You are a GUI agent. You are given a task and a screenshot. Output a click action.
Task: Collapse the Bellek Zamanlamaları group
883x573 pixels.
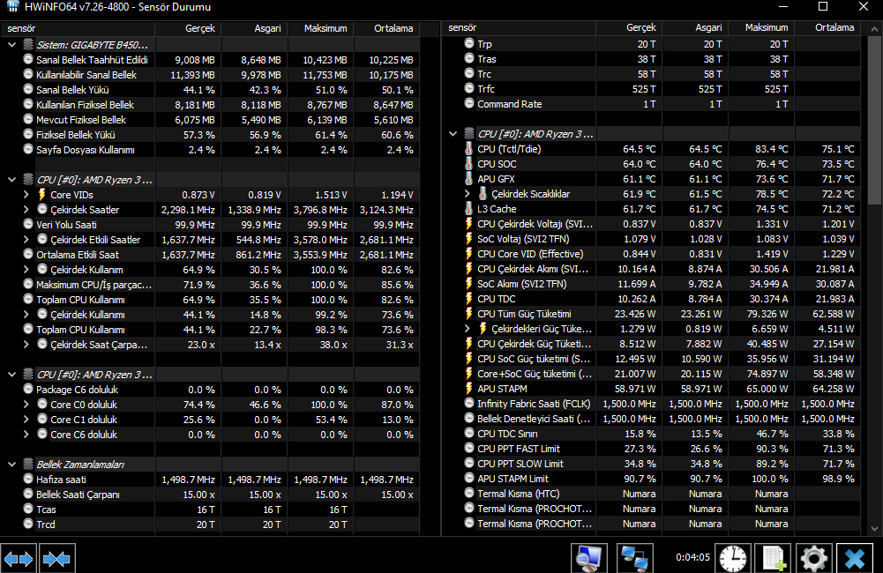click(11, 465)
